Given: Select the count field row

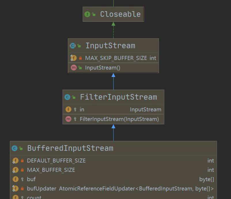Looking at the screenshot, I should click(x=113, y=197).
